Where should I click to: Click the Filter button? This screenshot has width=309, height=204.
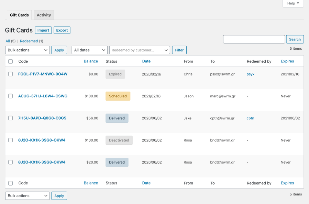(x=179, y=50)
